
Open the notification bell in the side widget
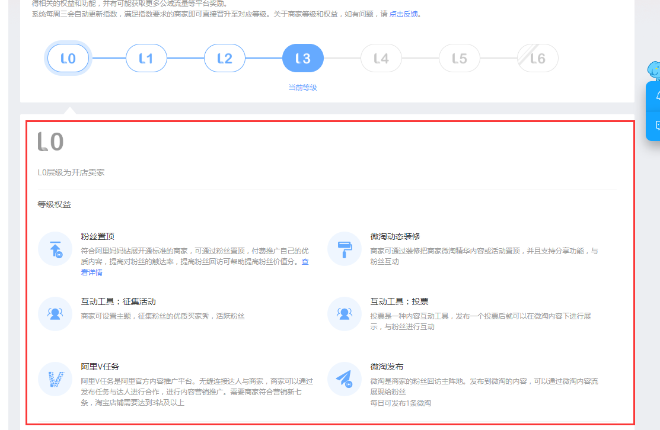(x=656, y=96)
